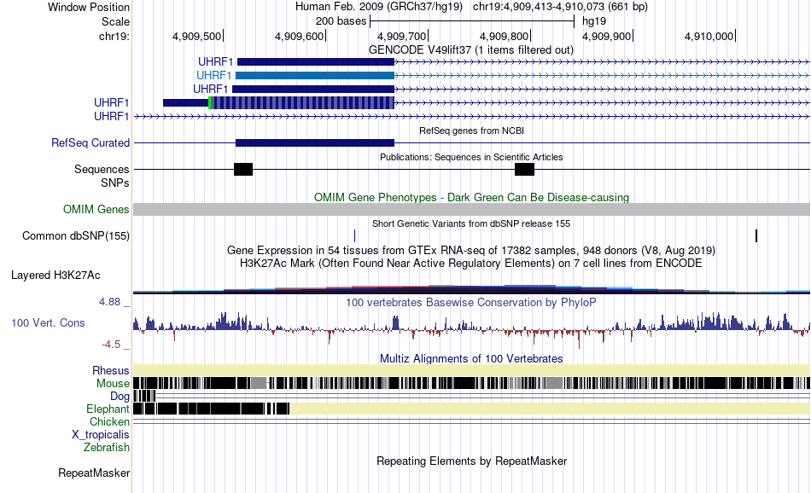Click the GTEx Gene Expression track title

[471, 251]
